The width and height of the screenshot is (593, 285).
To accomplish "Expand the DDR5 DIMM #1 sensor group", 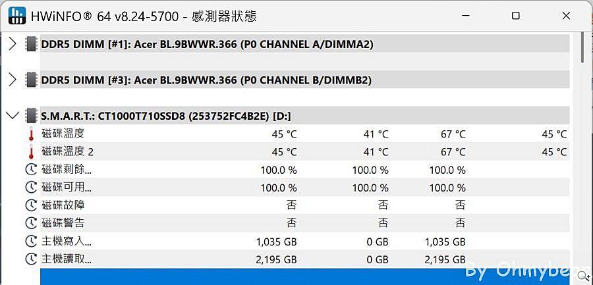I will (12, 44).
